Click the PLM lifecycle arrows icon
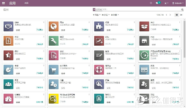 click(x=144, y=55)
